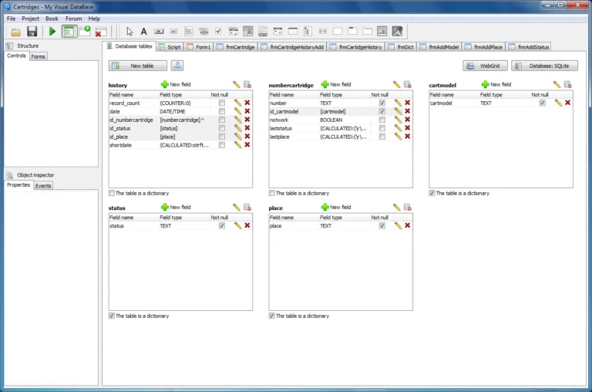Edit the id_status field pencil icon

pos(237,128)
